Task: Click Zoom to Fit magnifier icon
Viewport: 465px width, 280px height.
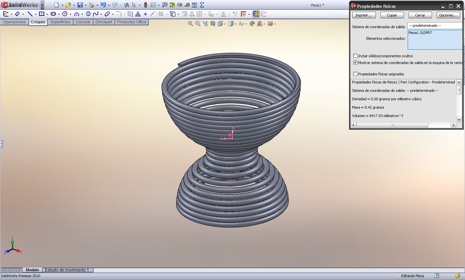Action: (x=190, y=24)
